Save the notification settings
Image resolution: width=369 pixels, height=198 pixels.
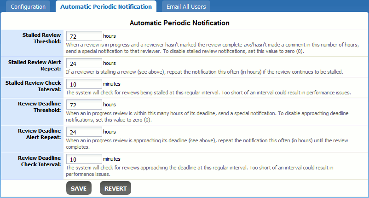coord(79,188)
